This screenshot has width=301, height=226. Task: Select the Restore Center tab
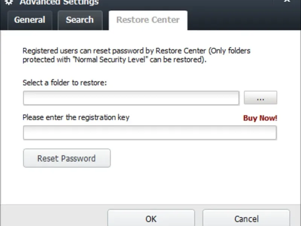(148, 20)
